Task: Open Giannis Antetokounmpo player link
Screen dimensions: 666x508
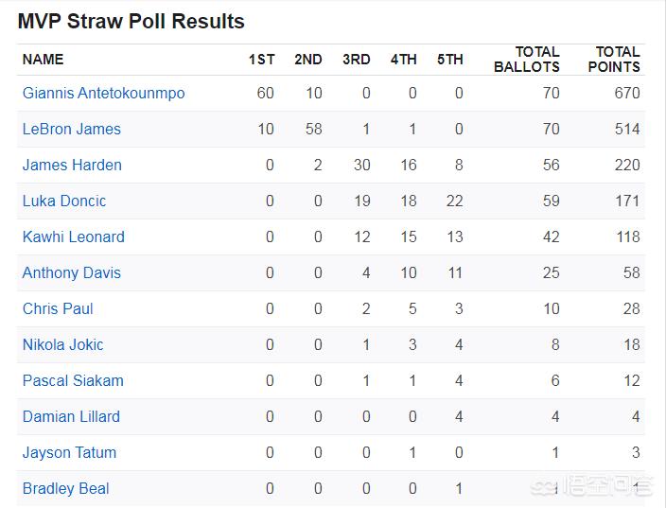Action: 104,94
